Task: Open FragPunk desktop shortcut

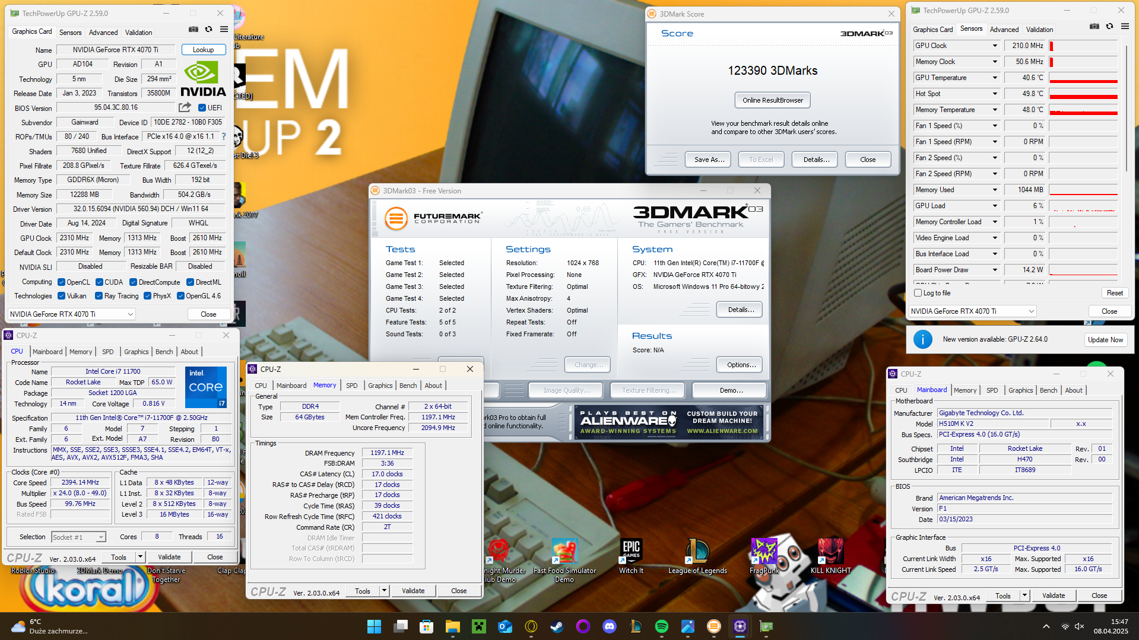Action: point(764,556)
